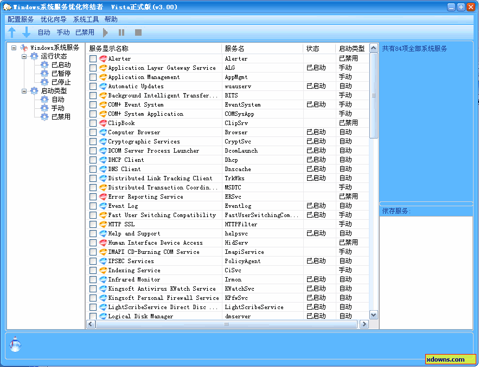The width and height of the screenshot is (479, 367).
Task: Collapse the 运行状态 tree branch
Action: (24, 56)
